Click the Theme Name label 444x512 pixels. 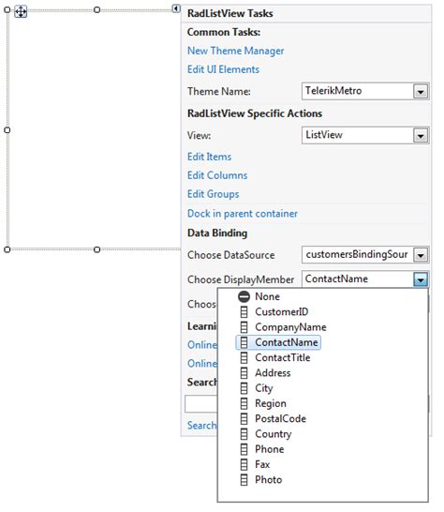click(219, 92)
